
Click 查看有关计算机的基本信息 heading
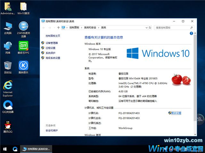click(x=104, y=38)
